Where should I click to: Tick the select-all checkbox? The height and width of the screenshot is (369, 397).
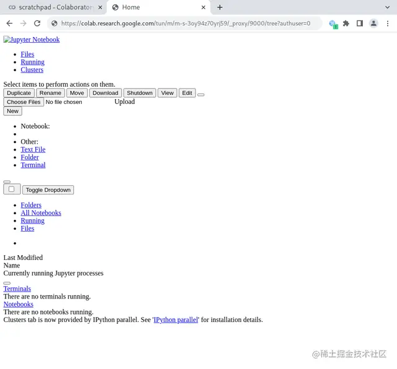(11, 189)
